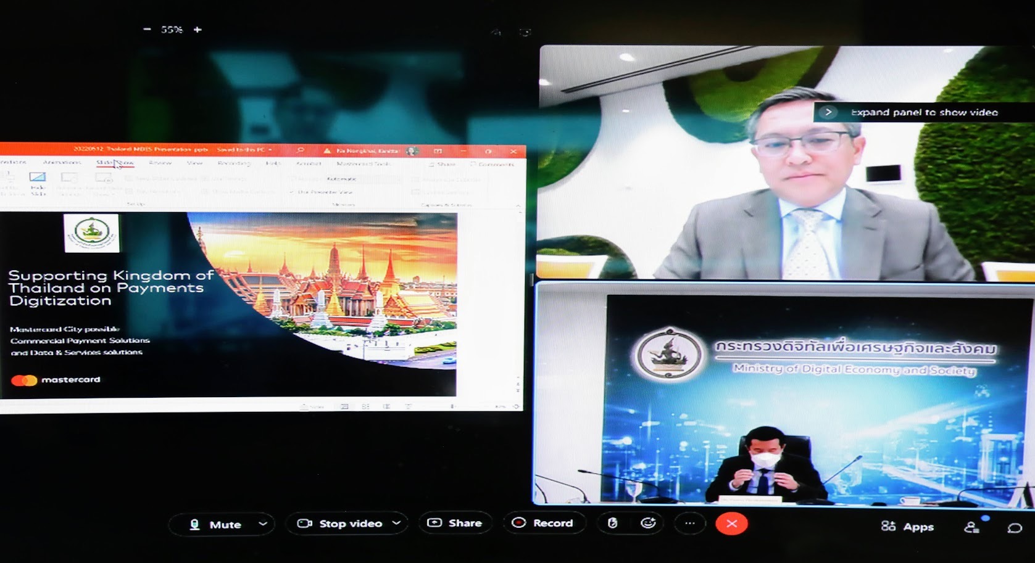Click the raise hand icon
This screenshot has height=563, width=1035.
612,523
